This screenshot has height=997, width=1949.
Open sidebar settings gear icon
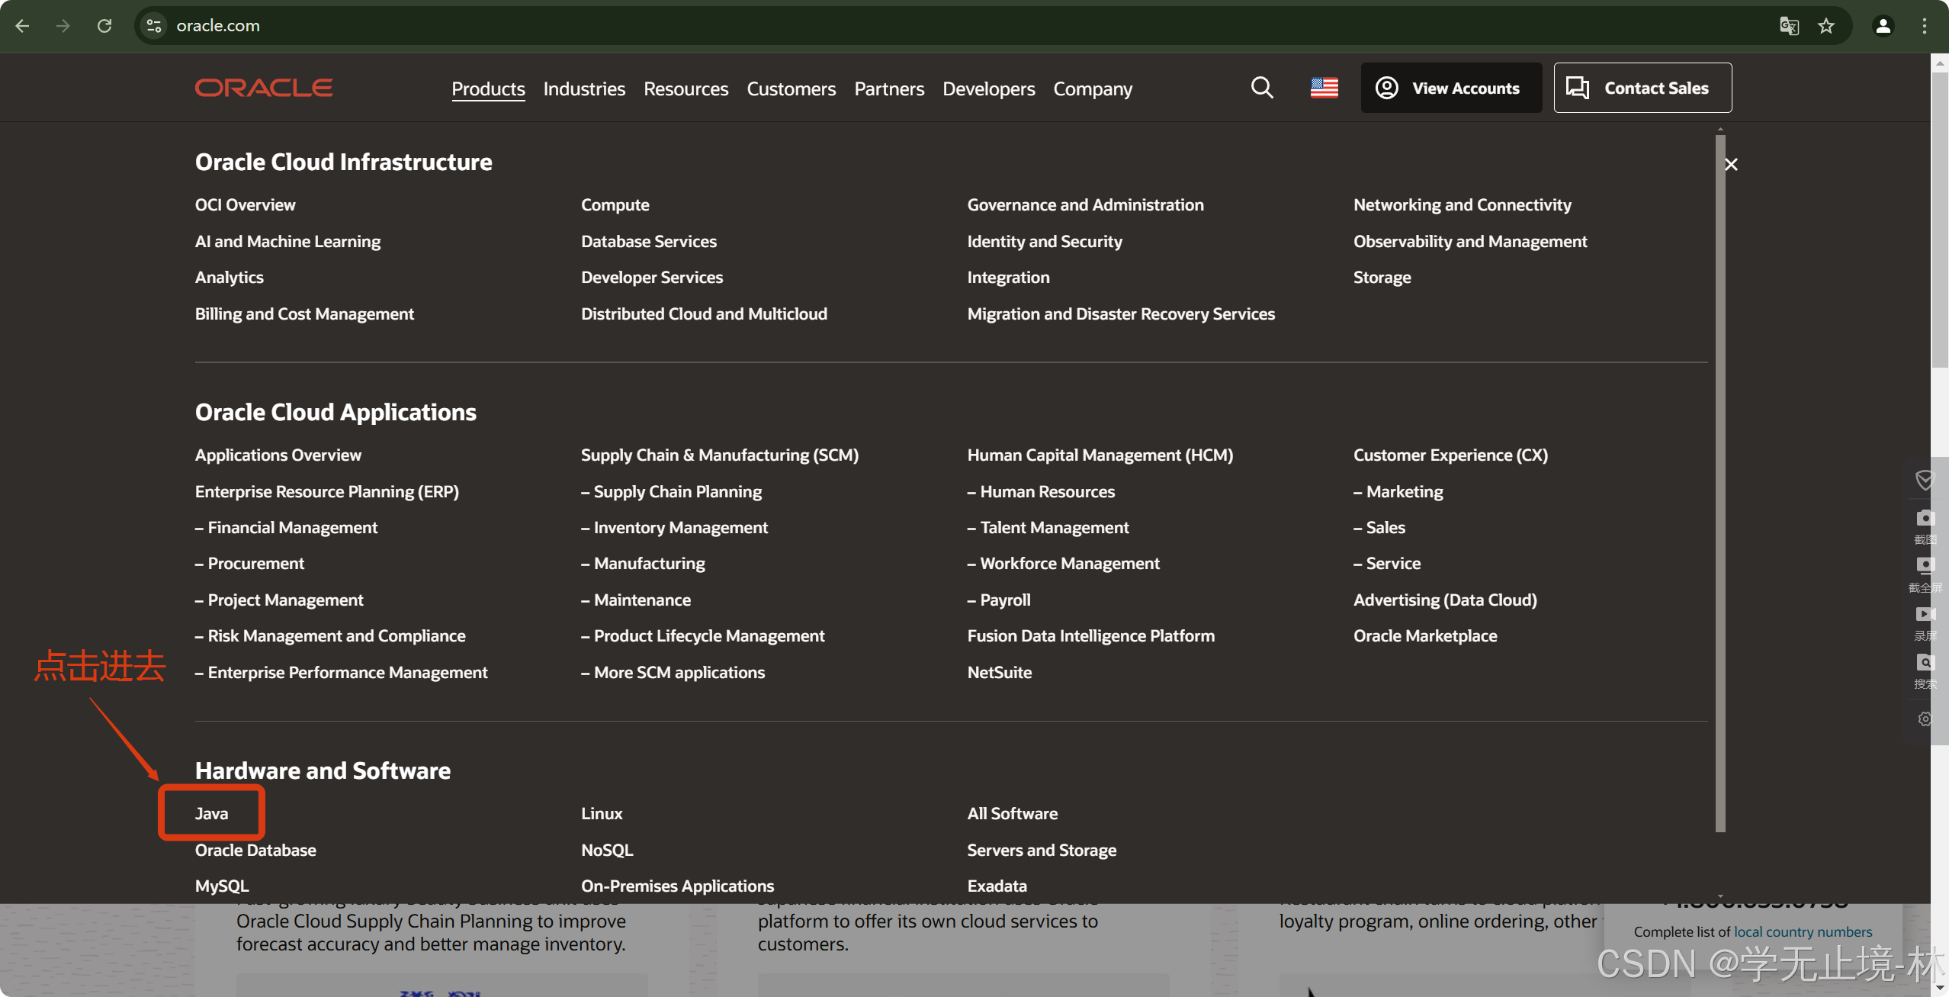click(x=1925, y=719)
